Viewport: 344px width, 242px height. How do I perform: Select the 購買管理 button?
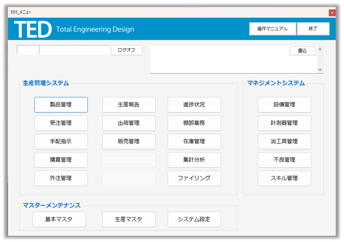(61, 160)
